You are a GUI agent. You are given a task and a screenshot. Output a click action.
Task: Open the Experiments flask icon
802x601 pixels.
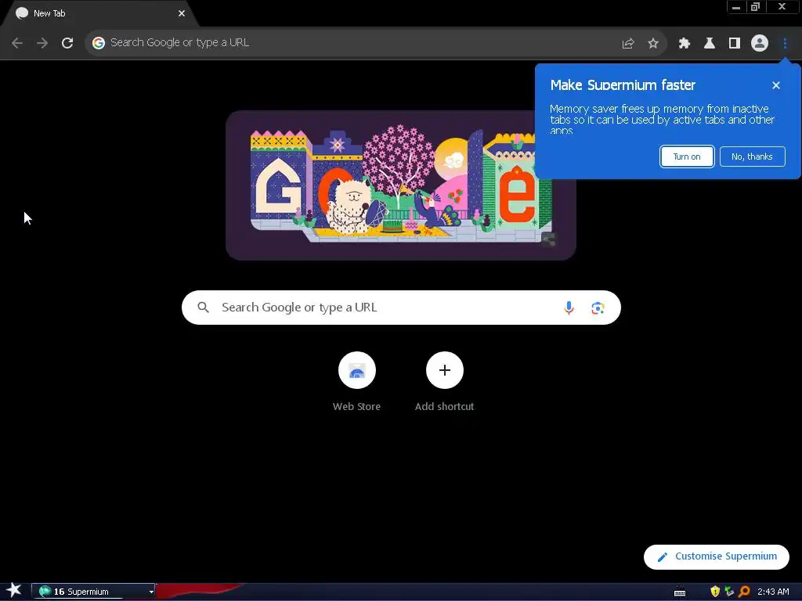tap(710, 44)
